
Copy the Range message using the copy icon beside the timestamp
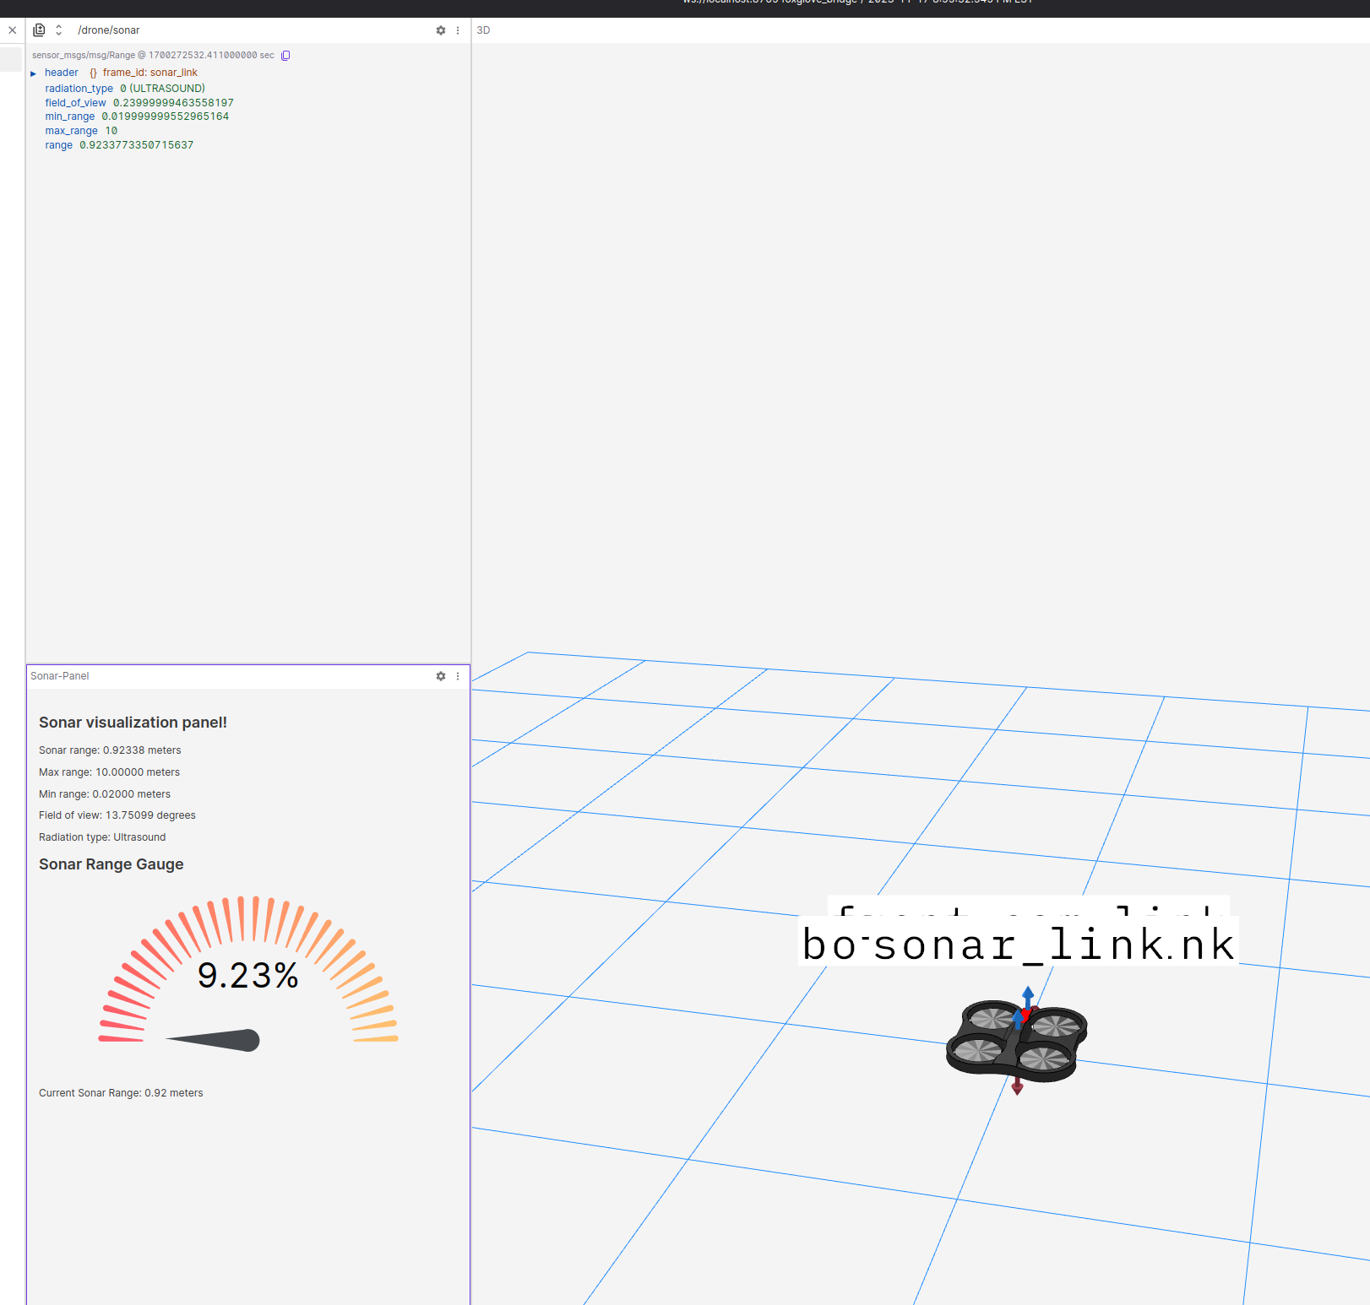tap(285, 55)
